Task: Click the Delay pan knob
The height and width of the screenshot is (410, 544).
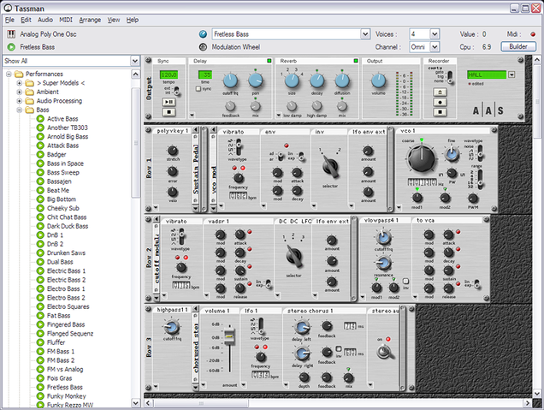Action: coord(256,80)
